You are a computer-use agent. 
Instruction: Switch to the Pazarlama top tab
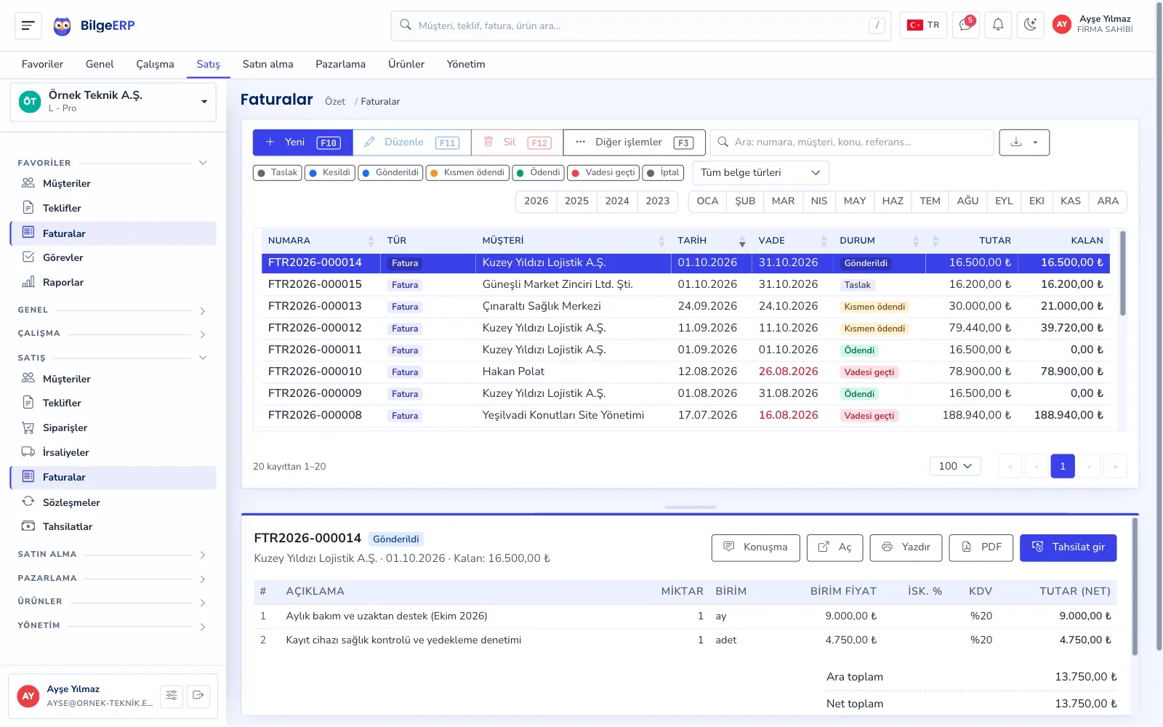[x=341, y=65]
